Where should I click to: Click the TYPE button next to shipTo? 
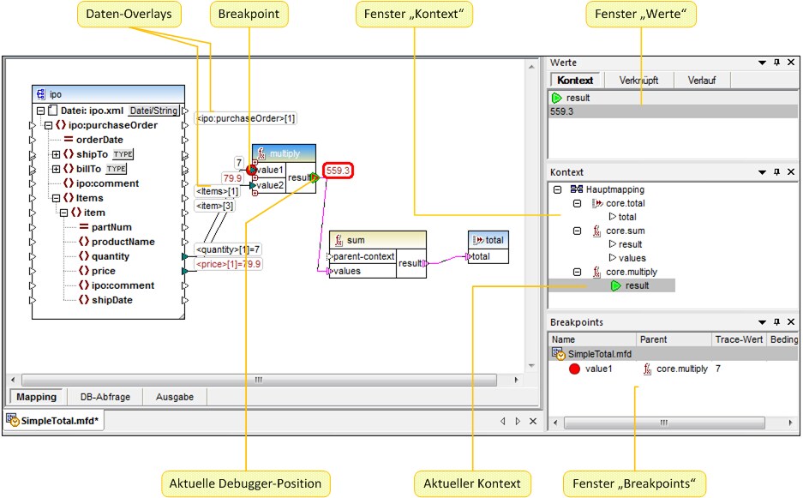pyautogui.click(x=123, y=153)
